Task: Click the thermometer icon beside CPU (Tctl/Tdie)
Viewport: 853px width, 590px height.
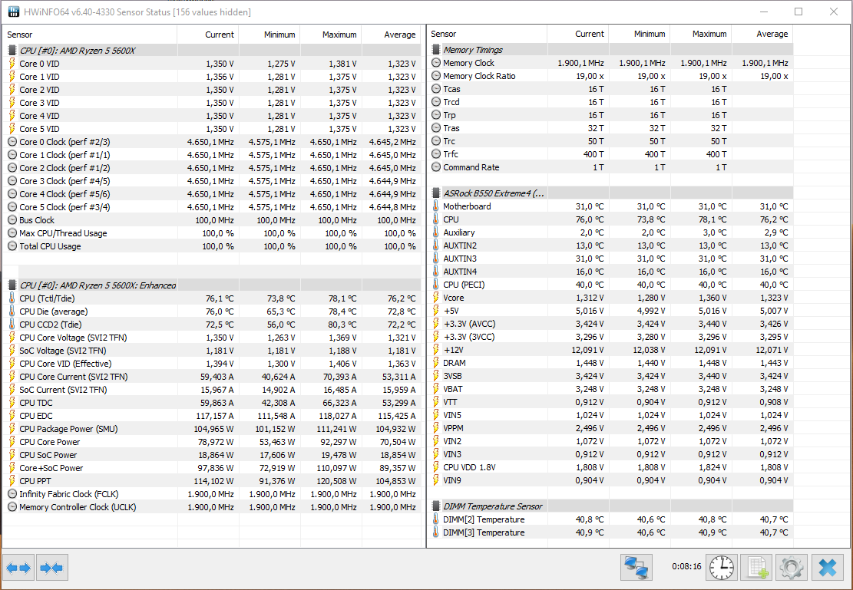Action: click(x=12, y=298)
